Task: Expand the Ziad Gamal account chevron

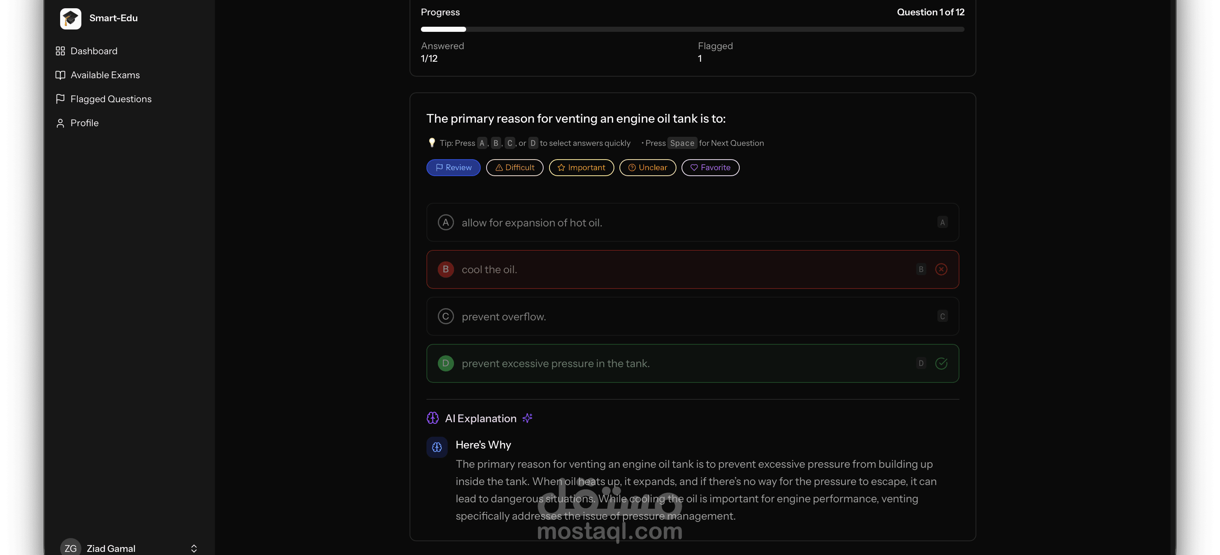Action: coord(194,548)
